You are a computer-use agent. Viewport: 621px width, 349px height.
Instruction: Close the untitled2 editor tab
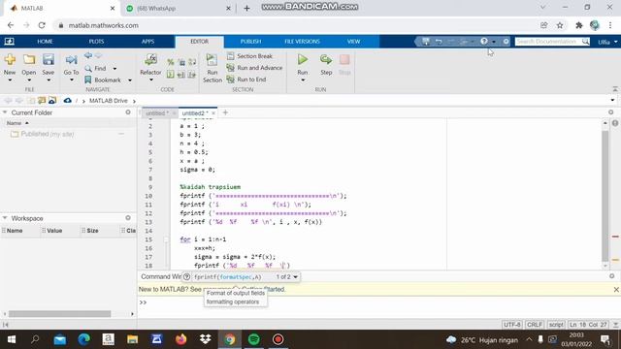point(213,113)
